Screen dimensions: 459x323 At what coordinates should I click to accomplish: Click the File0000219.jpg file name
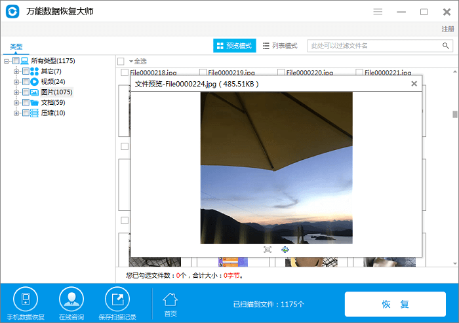[x=231, y=72]
